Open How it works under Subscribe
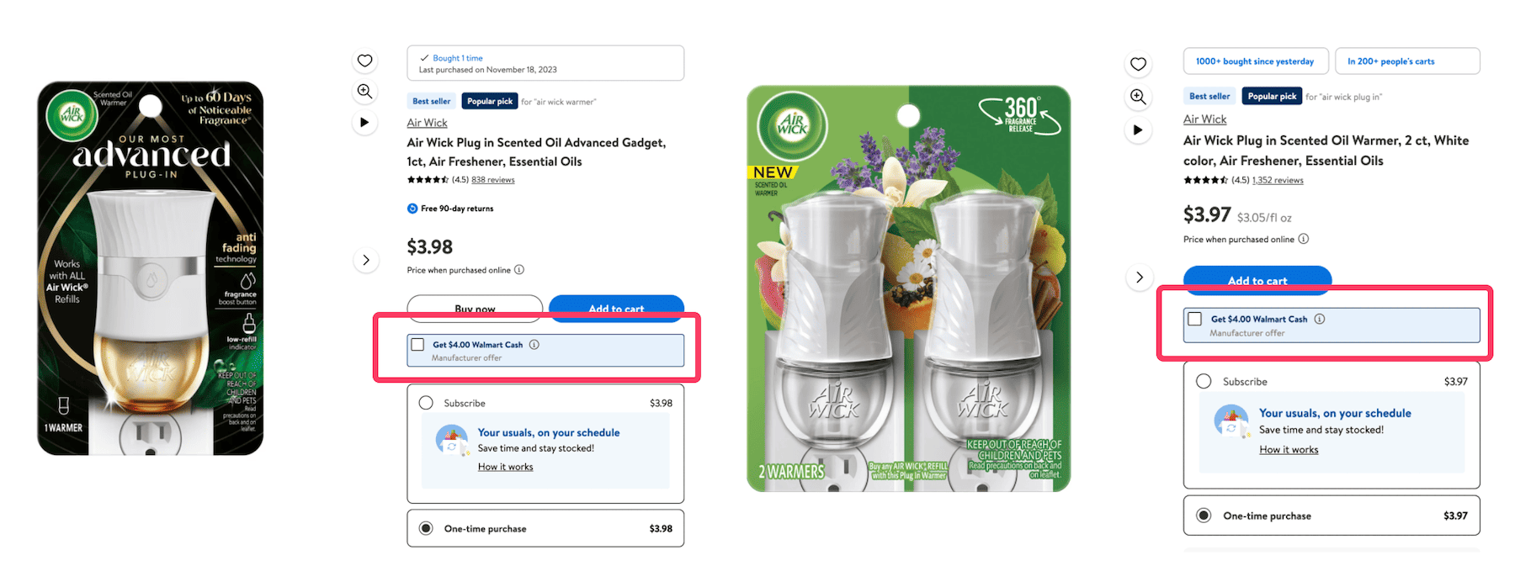This screenshot has height=587, width=1515. click(505, 466)
